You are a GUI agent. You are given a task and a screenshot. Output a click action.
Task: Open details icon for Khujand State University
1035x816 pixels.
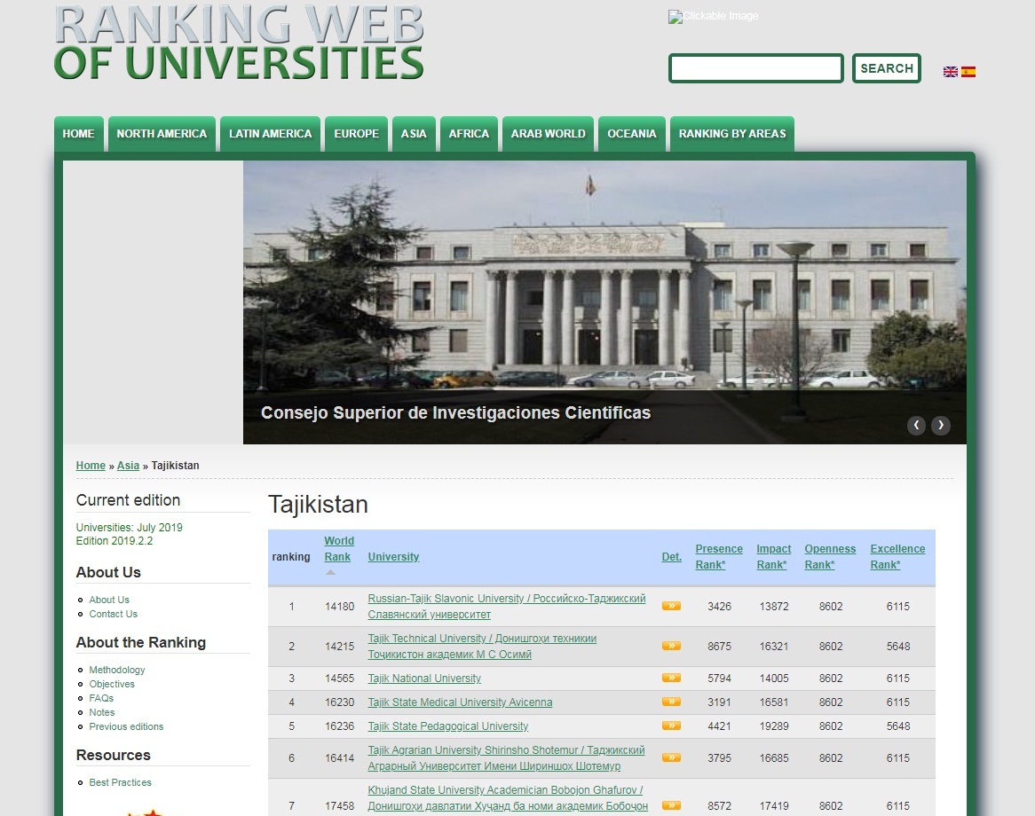[x=671, y=805]
